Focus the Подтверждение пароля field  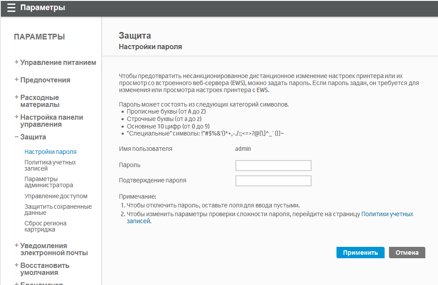click(273, 181)
